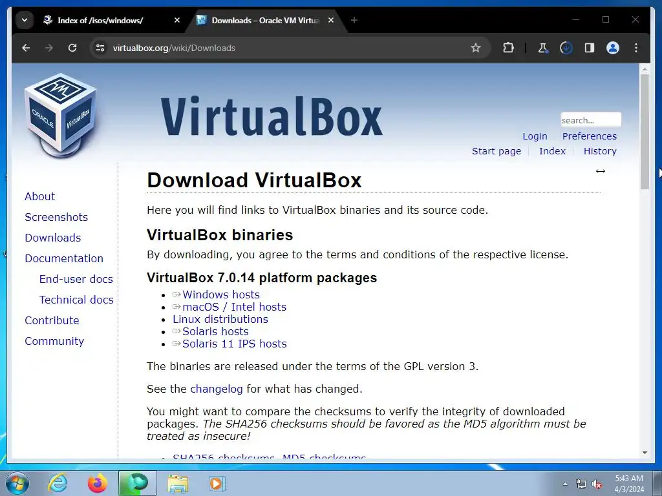Open the History link

coord(600,151)
